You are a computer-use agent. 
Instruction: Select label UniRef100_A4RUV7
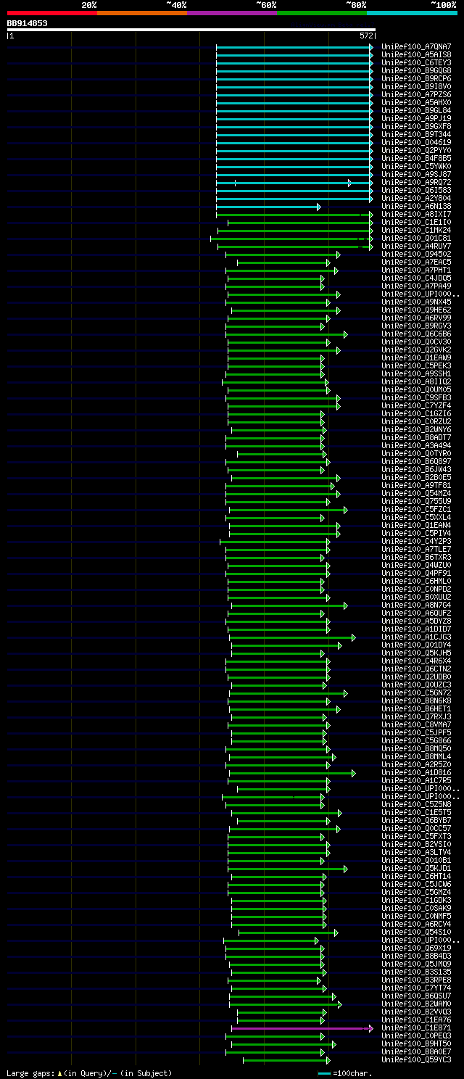click(x=416, y=247)
